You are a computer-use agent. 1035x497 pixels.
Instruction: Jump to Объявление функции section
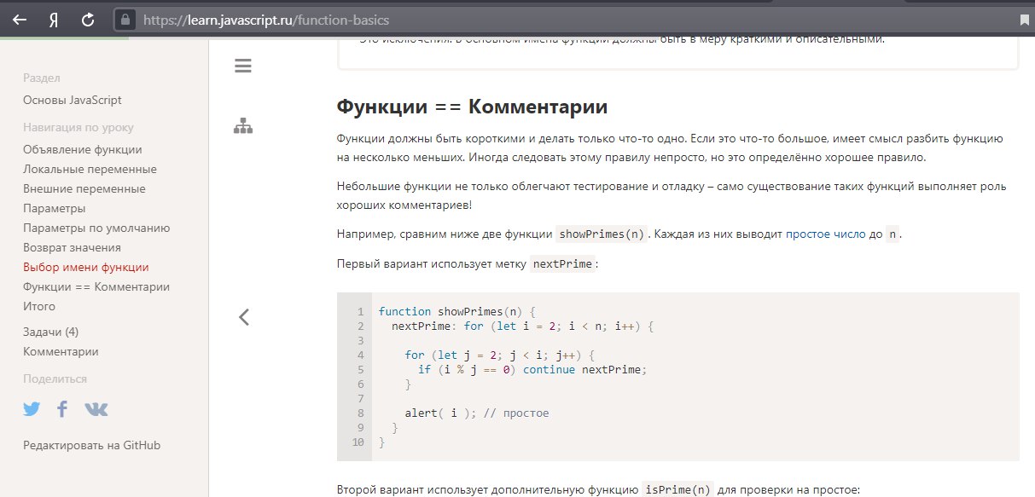(83, 150)
